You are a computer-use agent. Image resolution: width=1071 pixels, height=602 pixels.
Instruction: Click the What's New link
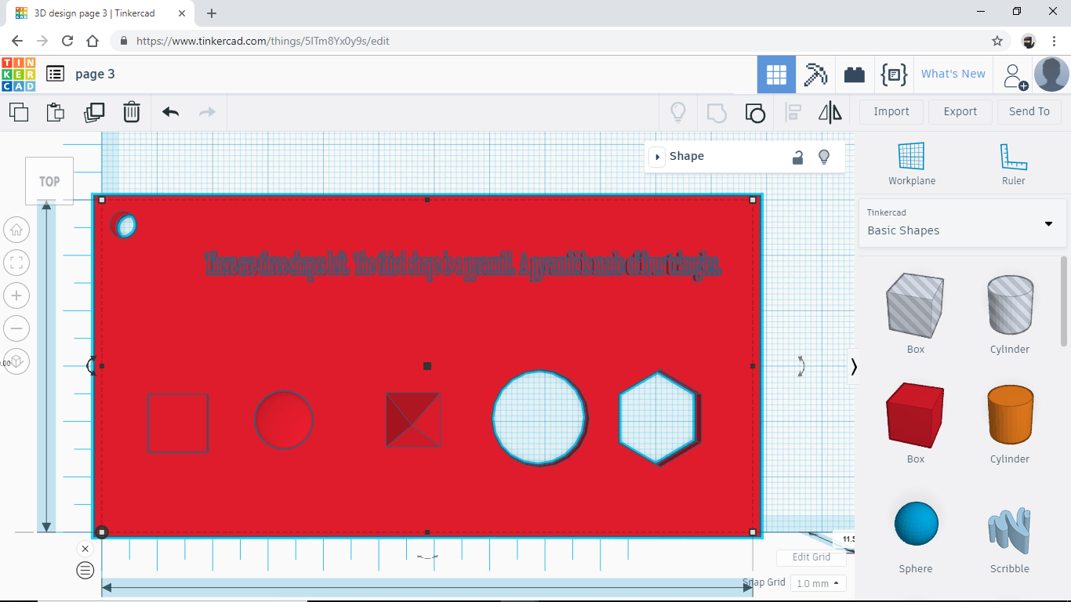pos(953,74)
